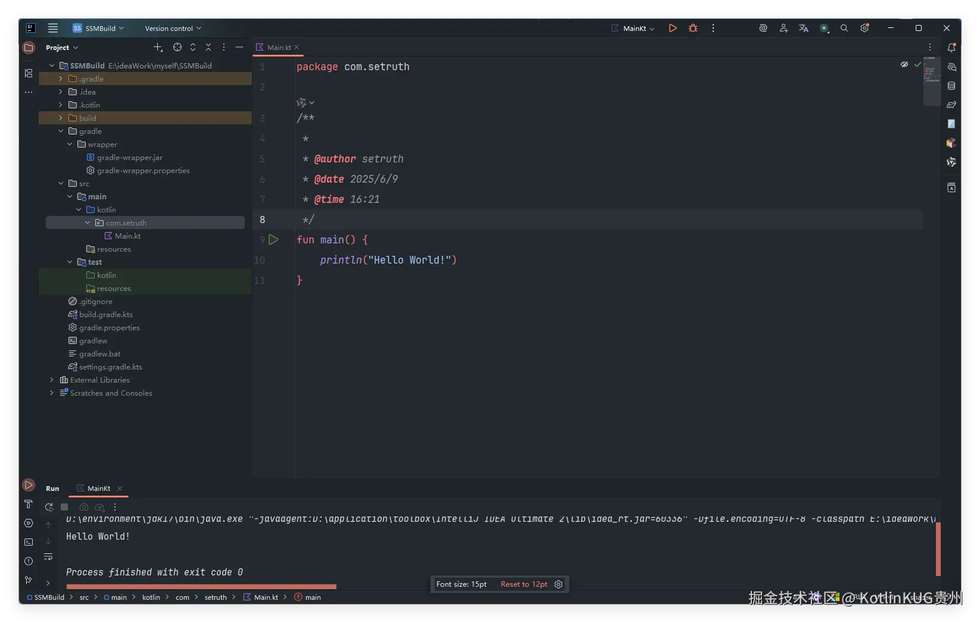Open the IDE settings gear
The height and width of the screenshot is (623, 980).
(x=864, y=28)
